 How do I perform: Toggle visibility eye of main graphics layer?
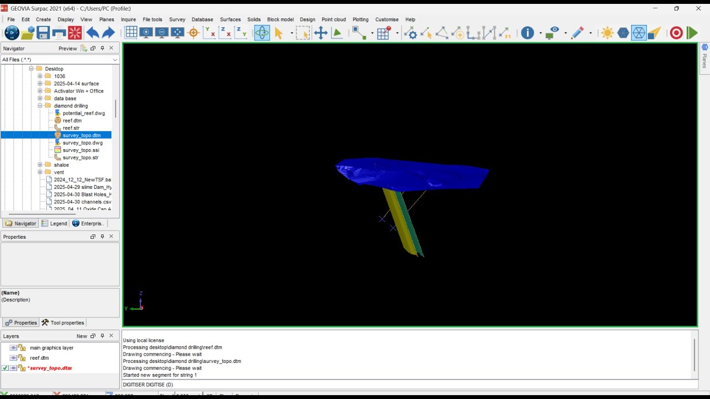point(13,348)
